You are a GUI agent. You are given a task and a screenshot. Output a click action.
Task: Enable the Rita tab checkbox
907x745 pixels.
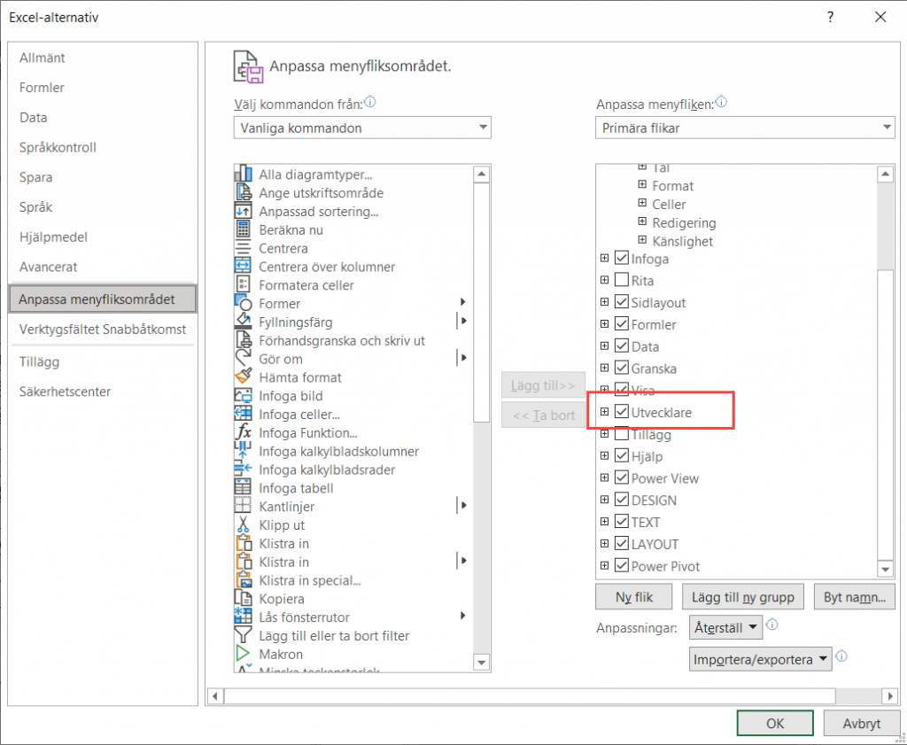tap(621, 281)
